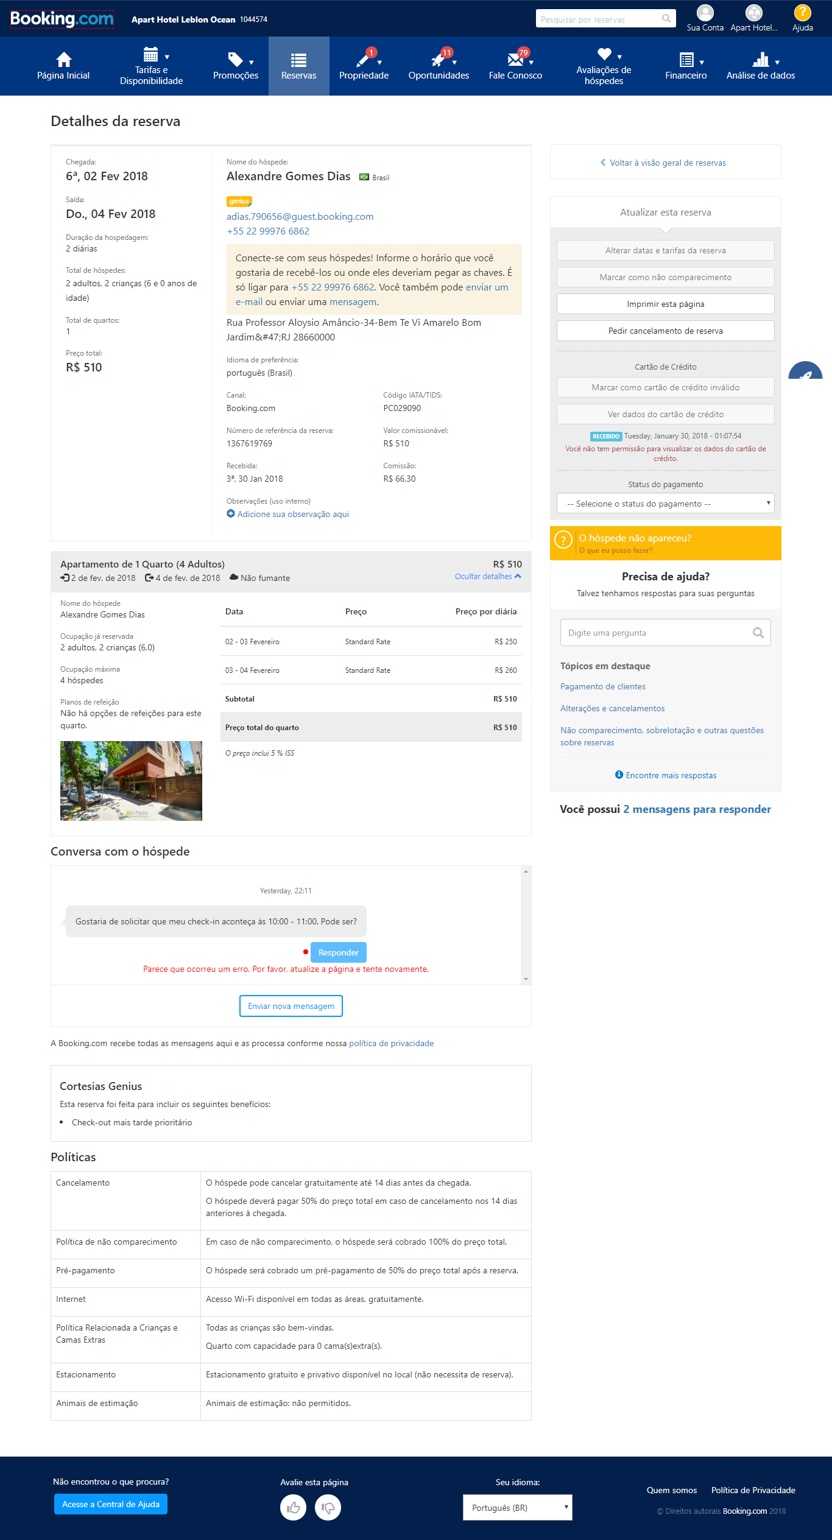
Task: Click the Digite uma pergunta field
Action: click(665, 633)
